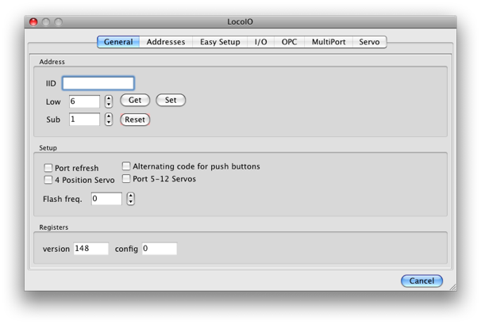Select the General tab
This screenshot has width=481, height=324.
point(118,42)
